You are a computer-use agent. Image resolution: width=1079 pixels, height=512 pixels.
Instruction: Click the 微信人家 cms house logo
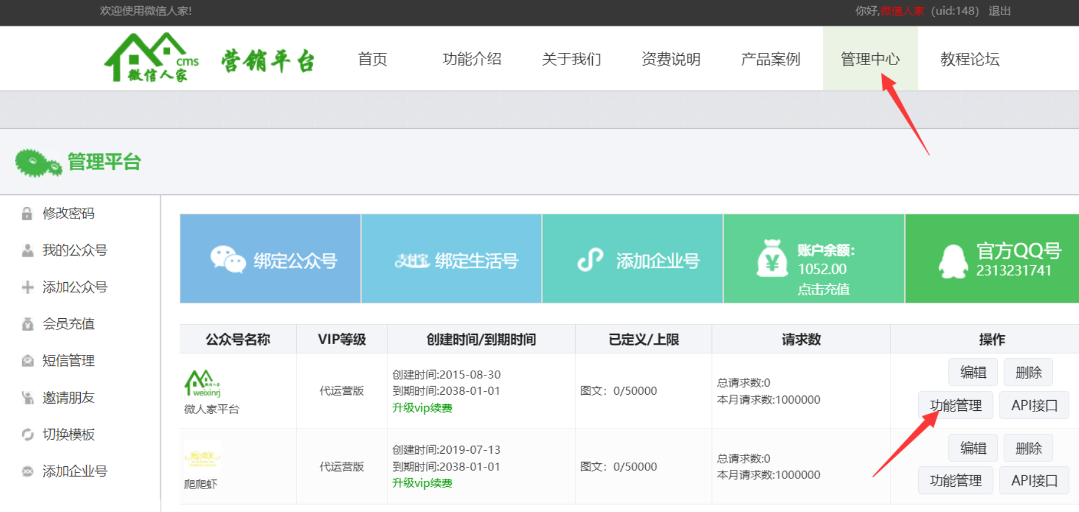click(x=151, y=58)
